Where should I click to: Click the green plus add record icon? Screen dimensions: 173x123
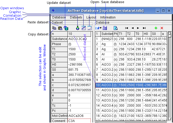156,28
